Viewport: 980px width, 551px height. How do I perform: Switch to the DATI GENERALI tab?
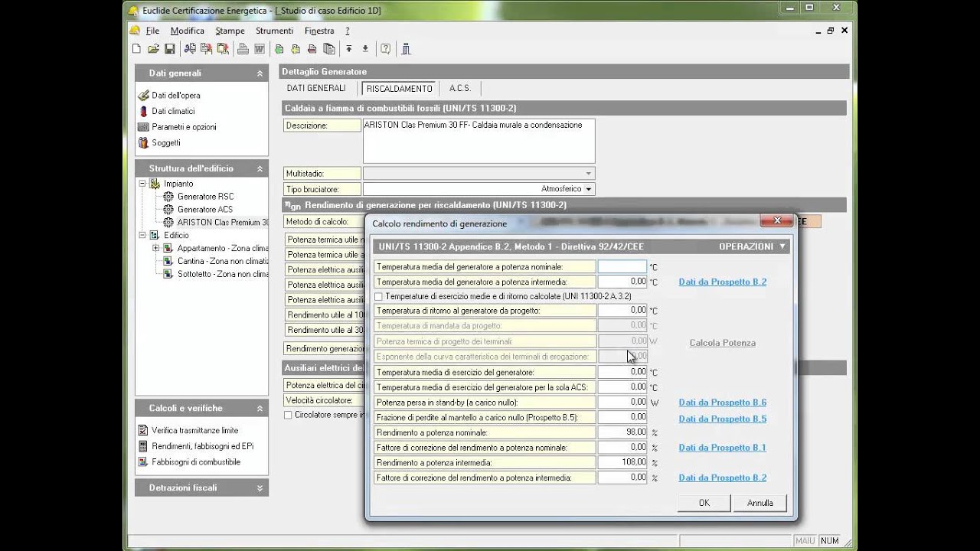316,89
